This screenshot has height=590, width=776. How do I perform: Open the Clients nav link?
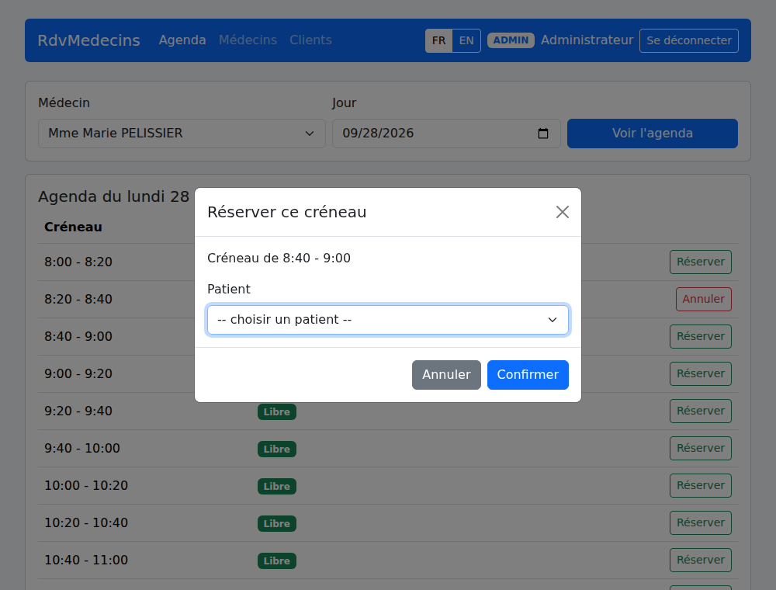pos(311,40)
